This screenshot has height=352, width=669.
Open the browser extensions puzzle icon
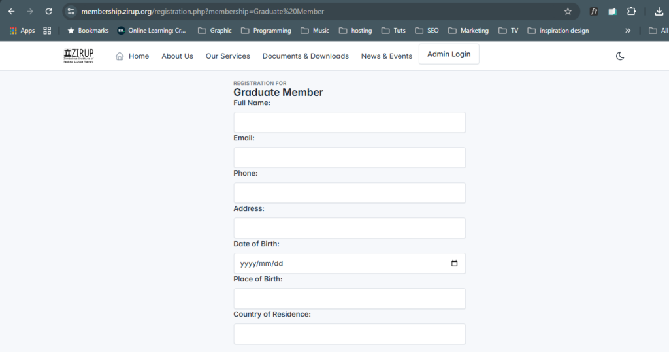click(631, 12)
